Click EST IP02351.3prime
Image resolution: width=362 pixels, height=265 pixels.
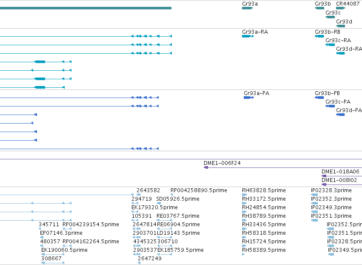[314, 220]
